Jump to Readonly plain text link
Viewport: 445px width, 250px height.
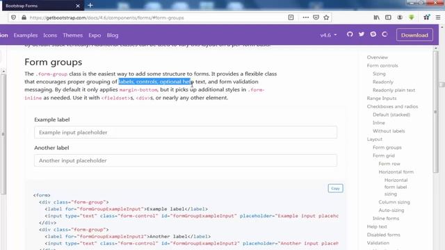394,90
